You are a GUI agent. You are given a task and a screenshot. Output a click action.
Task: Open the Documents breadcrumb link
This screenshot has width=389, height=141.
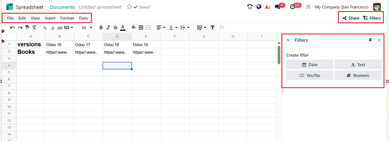click(x=62, y=7)
